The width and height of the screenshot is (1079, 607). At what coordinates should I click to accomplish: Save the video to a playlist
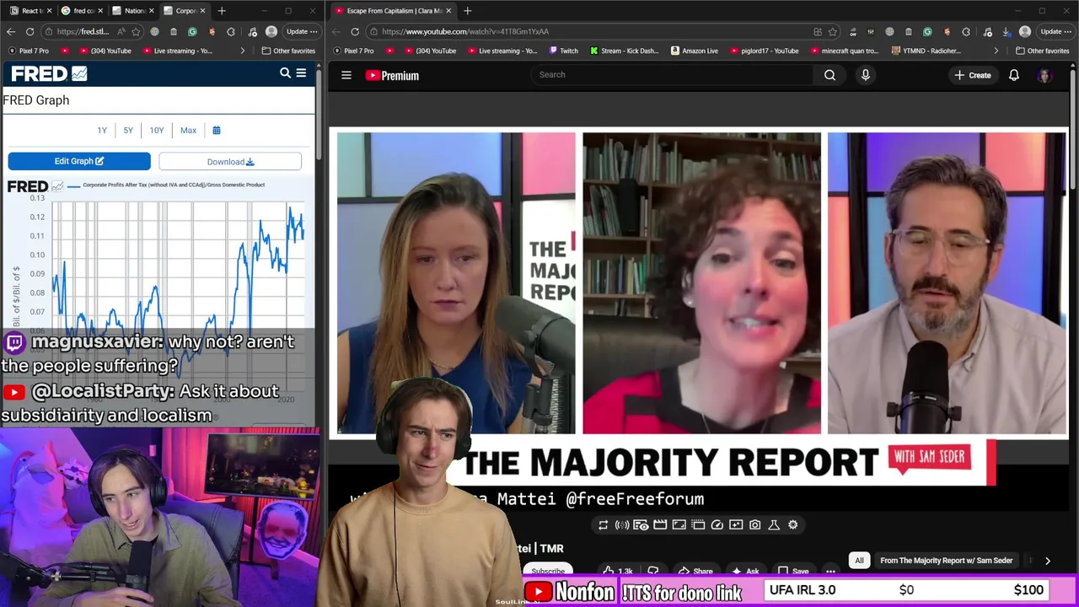coord(793,571)
